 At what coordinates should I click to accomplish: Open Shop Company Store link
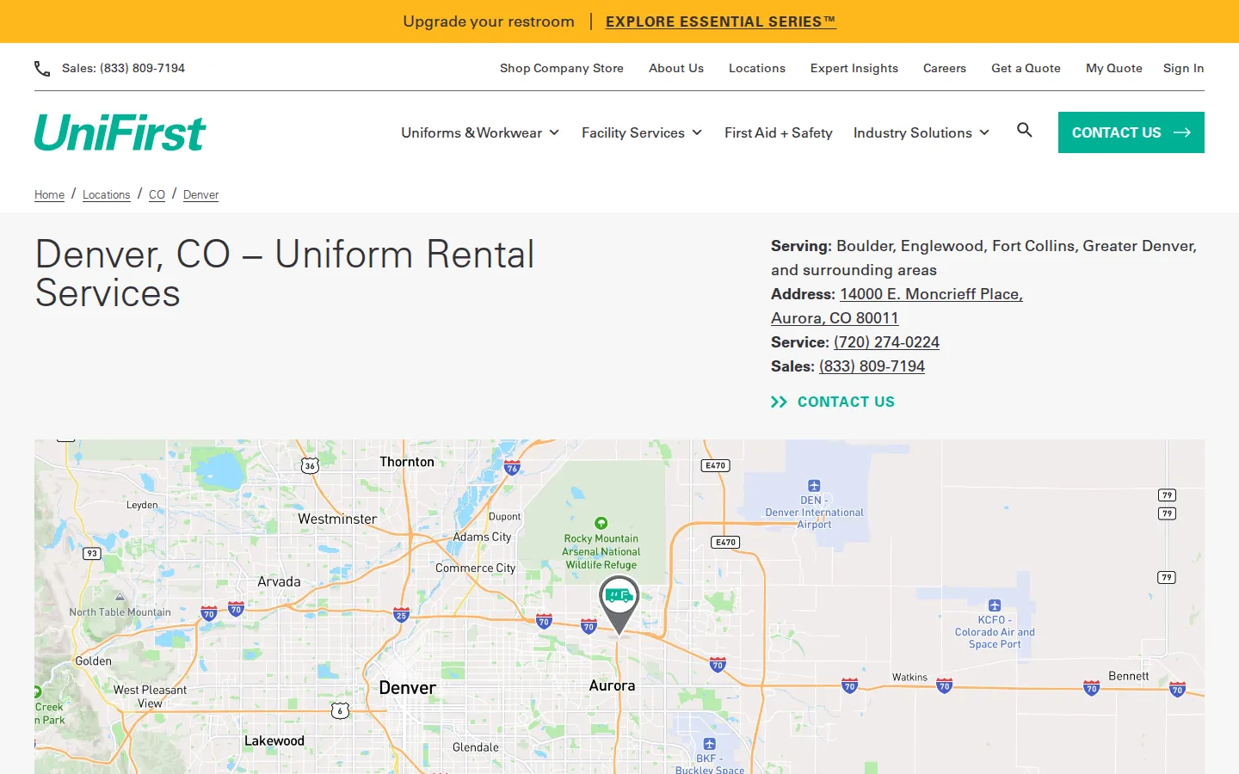[562, 68]
